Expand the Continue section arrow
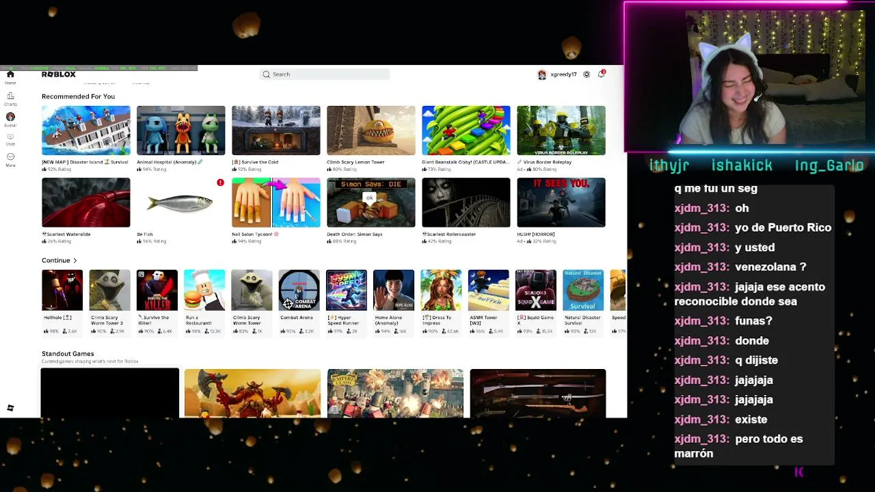This screenshot has width=875, height=492. click(x=75, y=260)
